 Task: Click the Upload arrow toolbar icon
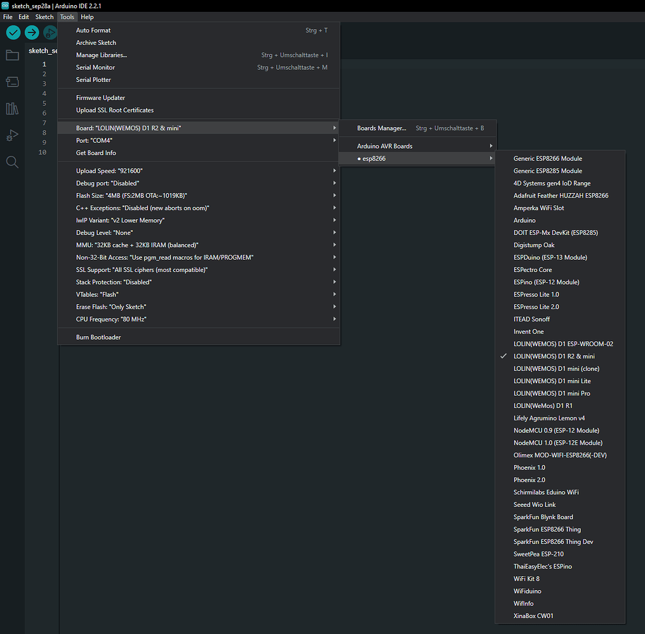pos(32,32)
